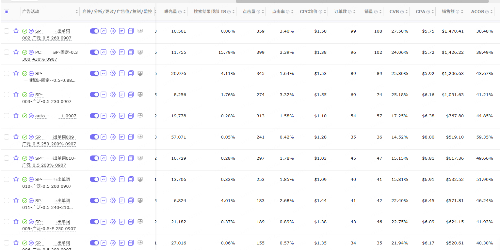Click the help icon beside 曝光量 header
This screenshot has width=500, height=250.
pos(180,12)
